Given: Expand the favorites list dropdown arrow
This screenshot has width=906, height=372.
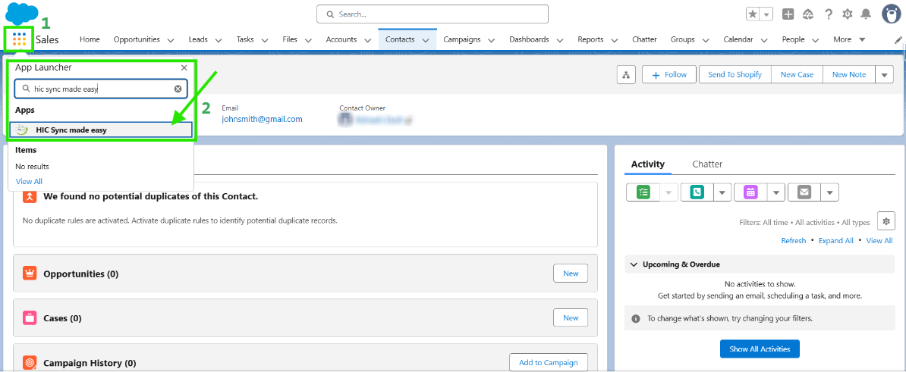Looking at the screenshot, I should point(766,14).
